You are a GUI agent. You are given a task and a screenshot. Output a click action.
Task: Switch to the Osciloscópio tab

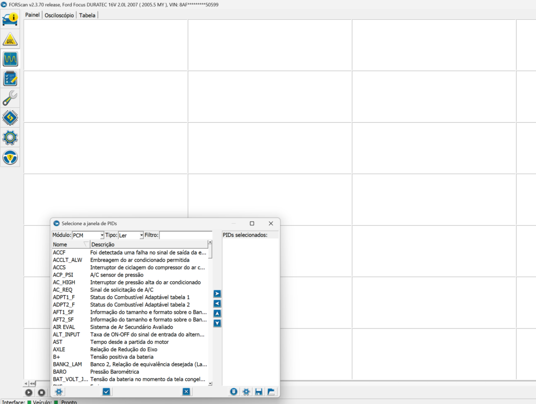click(59, 15)
